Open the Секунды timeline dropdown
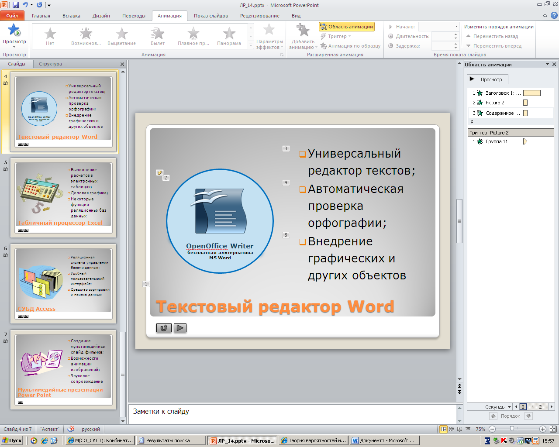This screenshot has width=559, height=447. coord(497,406)
